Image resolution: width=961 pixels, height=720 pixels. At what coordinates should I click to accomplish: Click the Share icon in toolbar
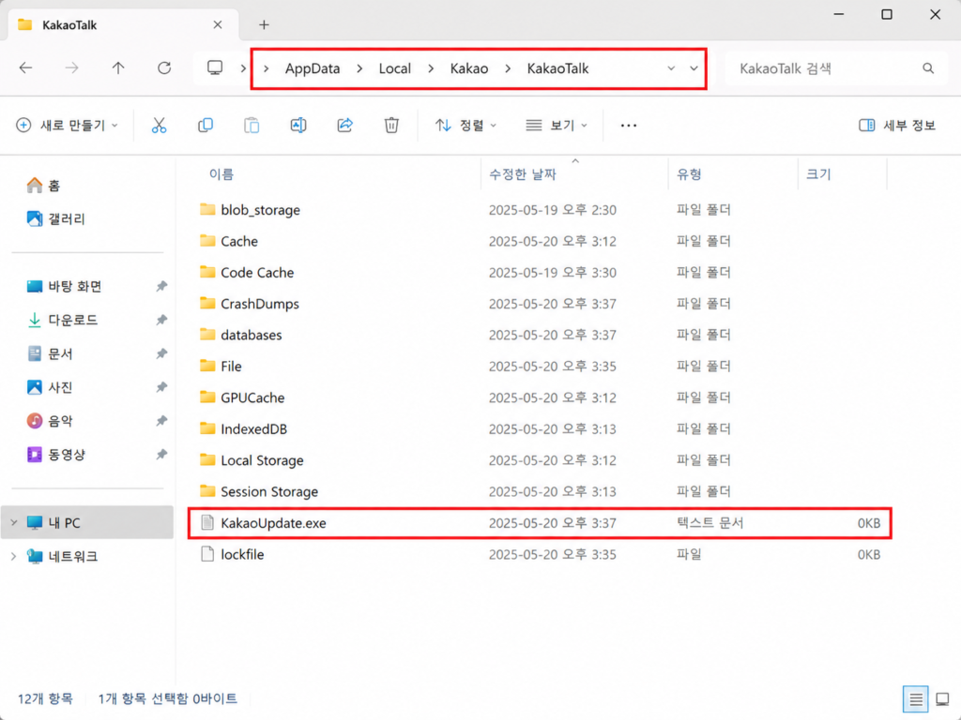(x=345, y=126)
